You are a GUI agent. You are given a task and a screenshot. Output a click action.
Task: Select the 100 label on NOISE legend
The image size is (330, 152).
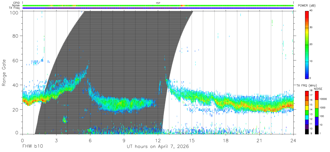(x=321, y=116)
